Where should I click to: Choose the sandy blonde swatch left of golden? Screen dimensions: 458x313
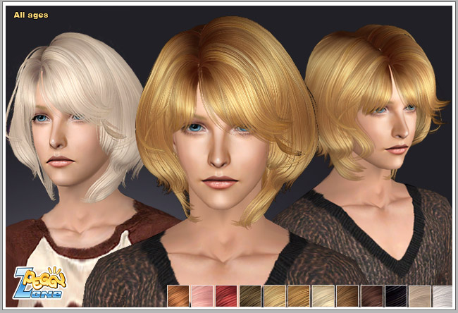click(x=275, y=296)
